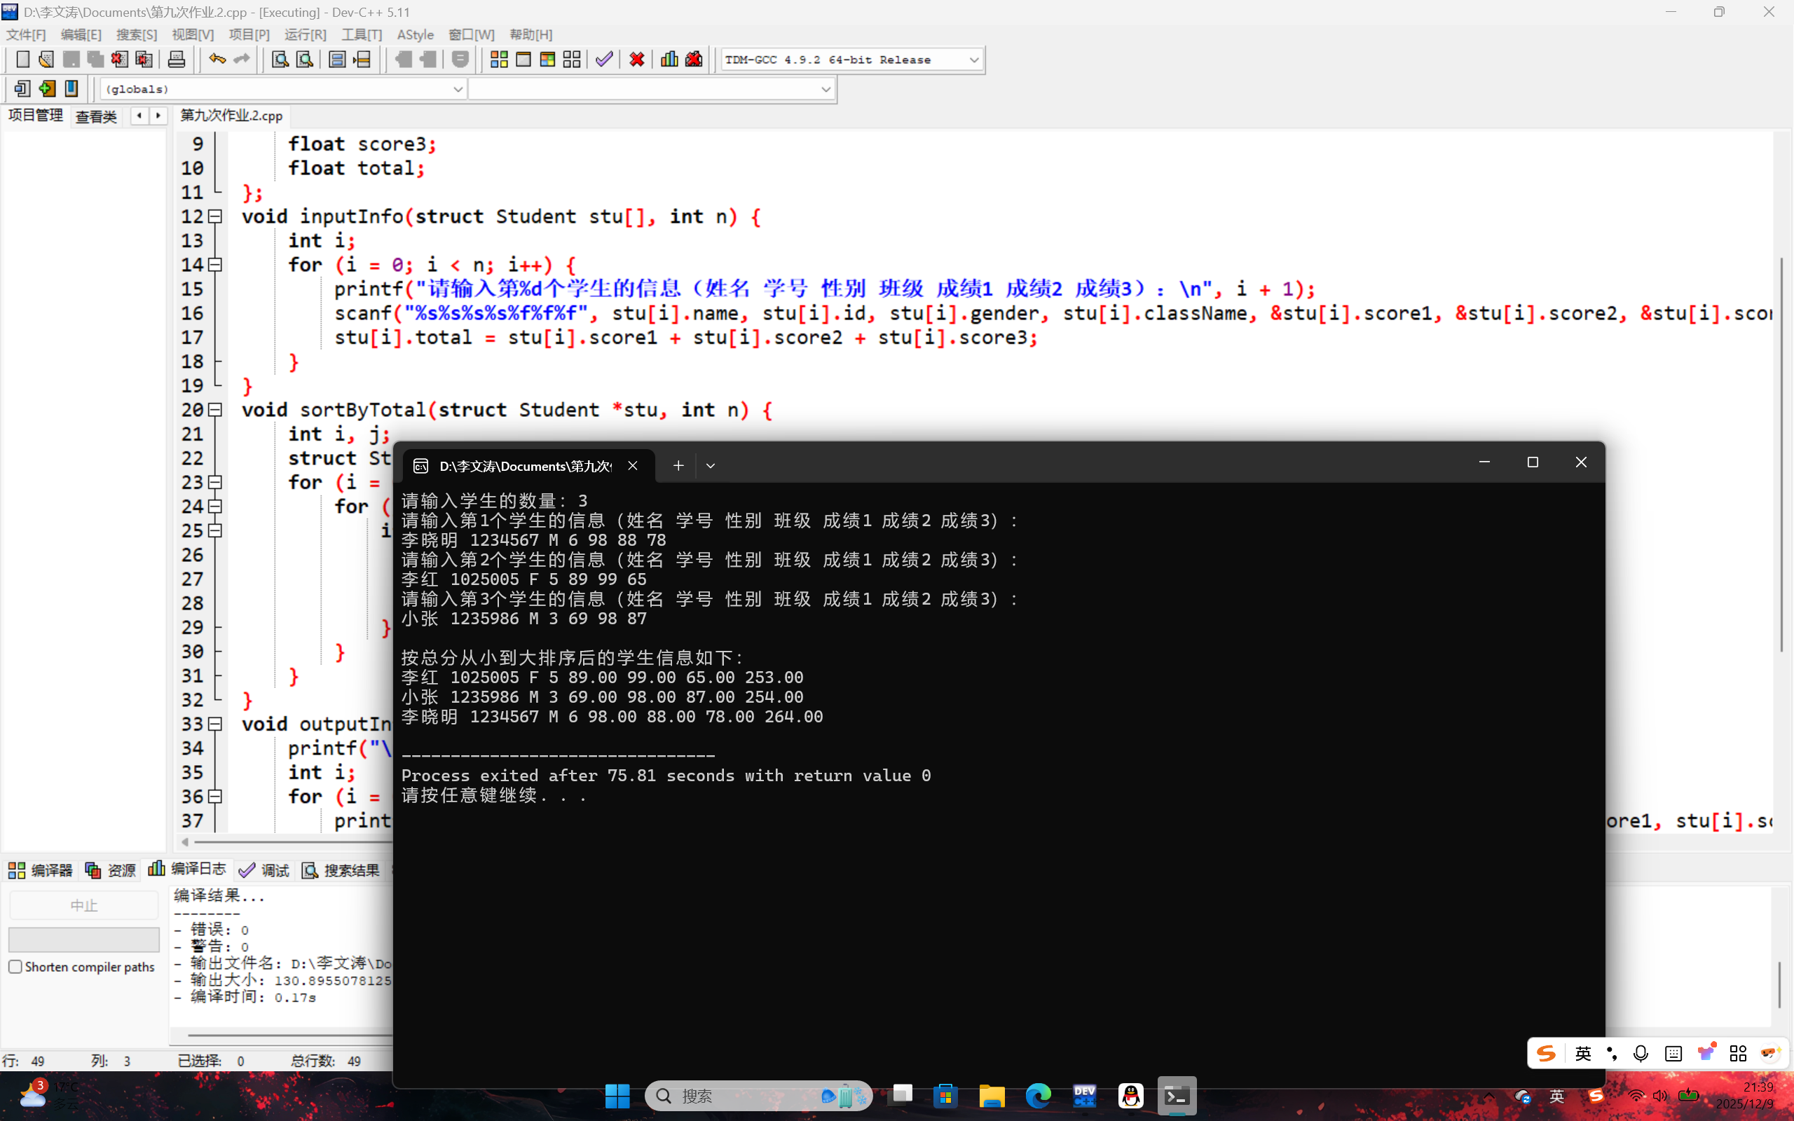1794x1121 pixels.
Task: Click the New file toolbar icon
Action: coord(22,60)
